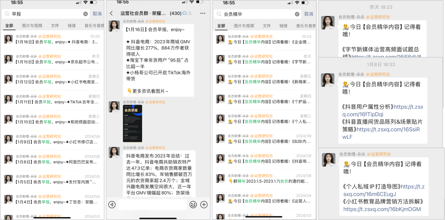
Task: Tap the avatar beside the 【1月16日】chat message
Action: 114,26
